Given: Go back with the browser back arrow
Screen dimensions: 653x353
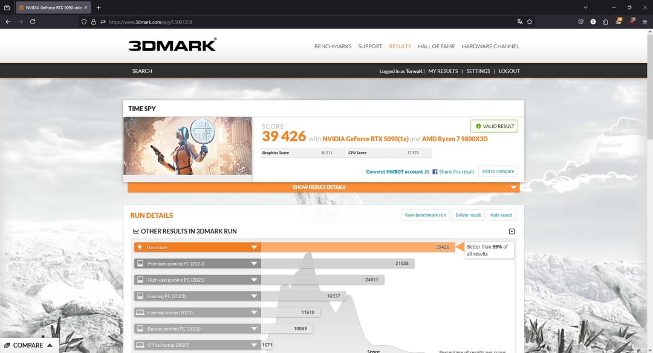Looking at the screenshot, I should pyautogui.click(x=8, y=22).
